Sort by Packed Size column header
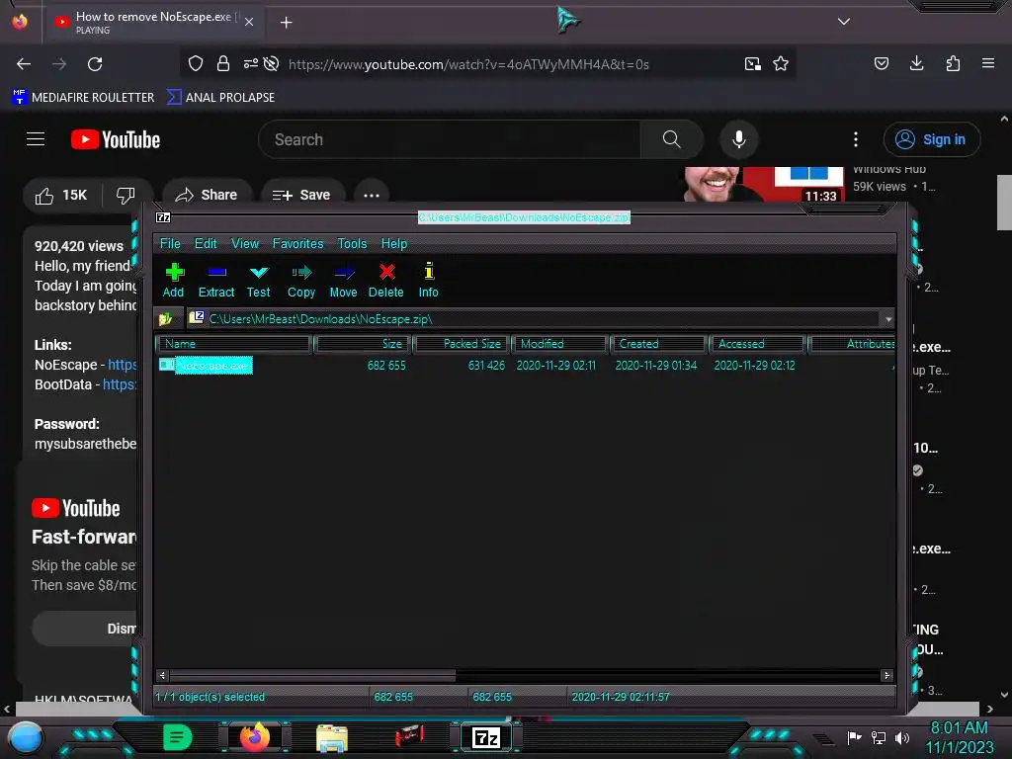The image size is (1012, 759). click(x=463, y=344)
